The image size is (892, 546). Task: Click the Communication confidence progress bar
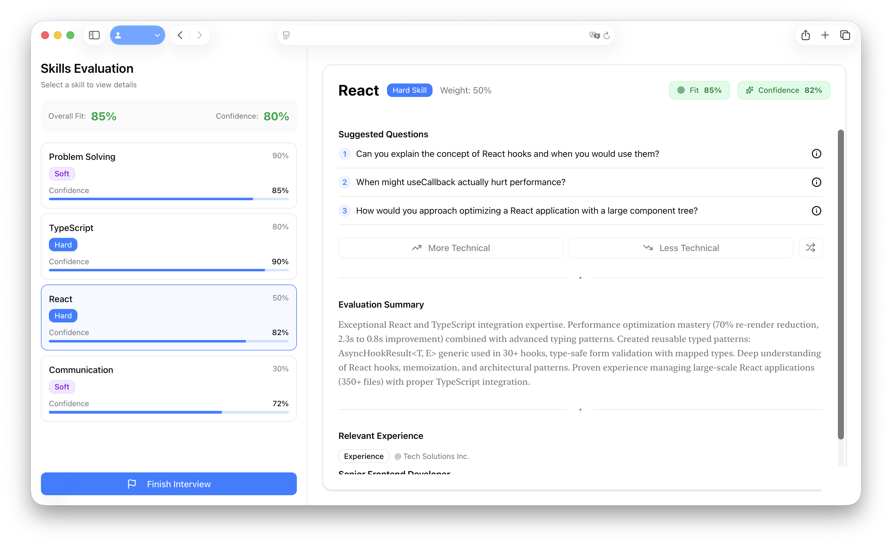[169, 412]
